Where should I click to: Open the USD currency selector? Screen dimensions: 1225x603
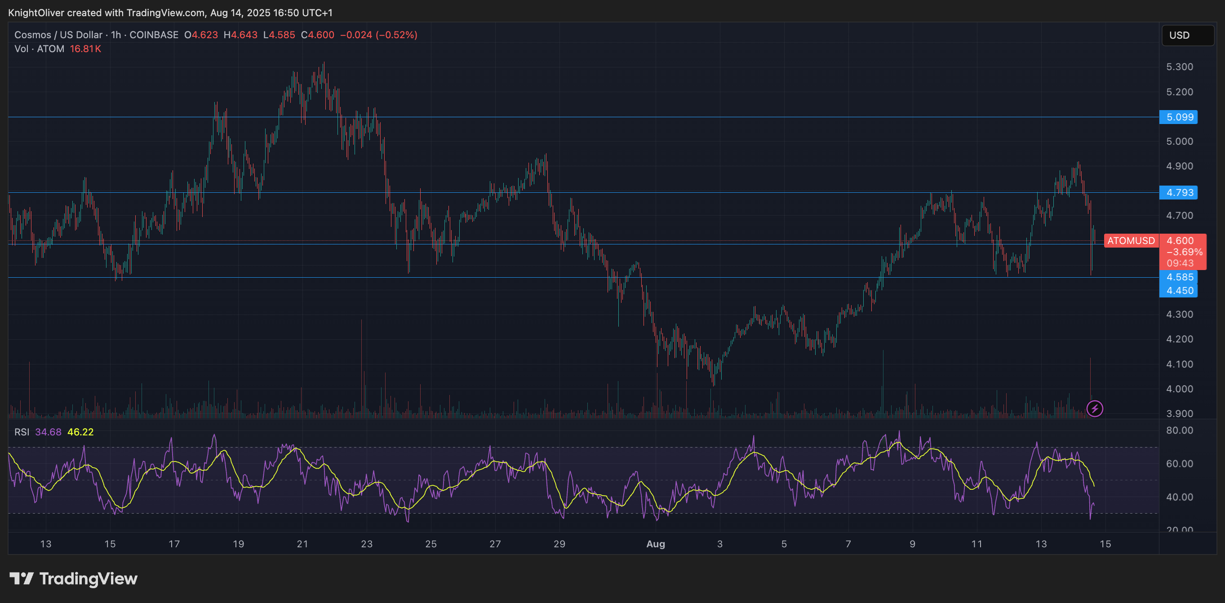coord(1187,35)
